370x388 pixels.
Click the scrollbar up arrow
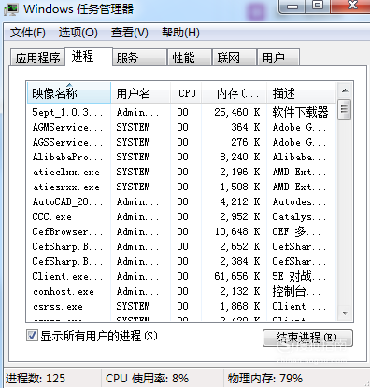tap(345, 90)
